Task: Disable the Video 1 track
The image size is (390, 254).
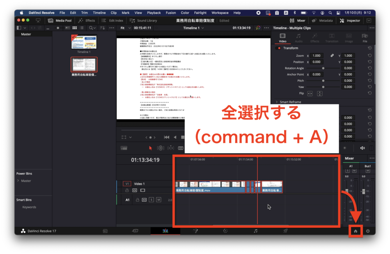Action: 142,191
